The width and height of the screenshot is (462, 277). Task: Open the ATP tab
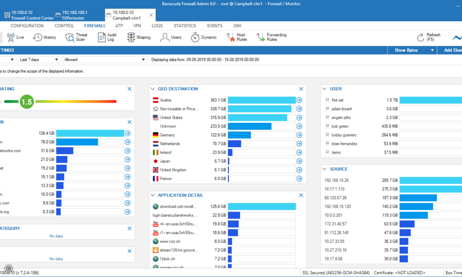119,26
